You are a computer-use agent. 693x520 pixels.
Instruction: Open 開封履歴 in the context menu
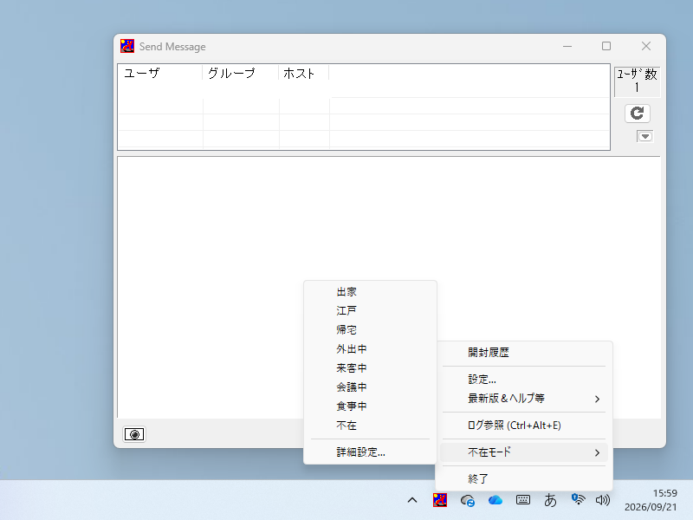(524, 353)
